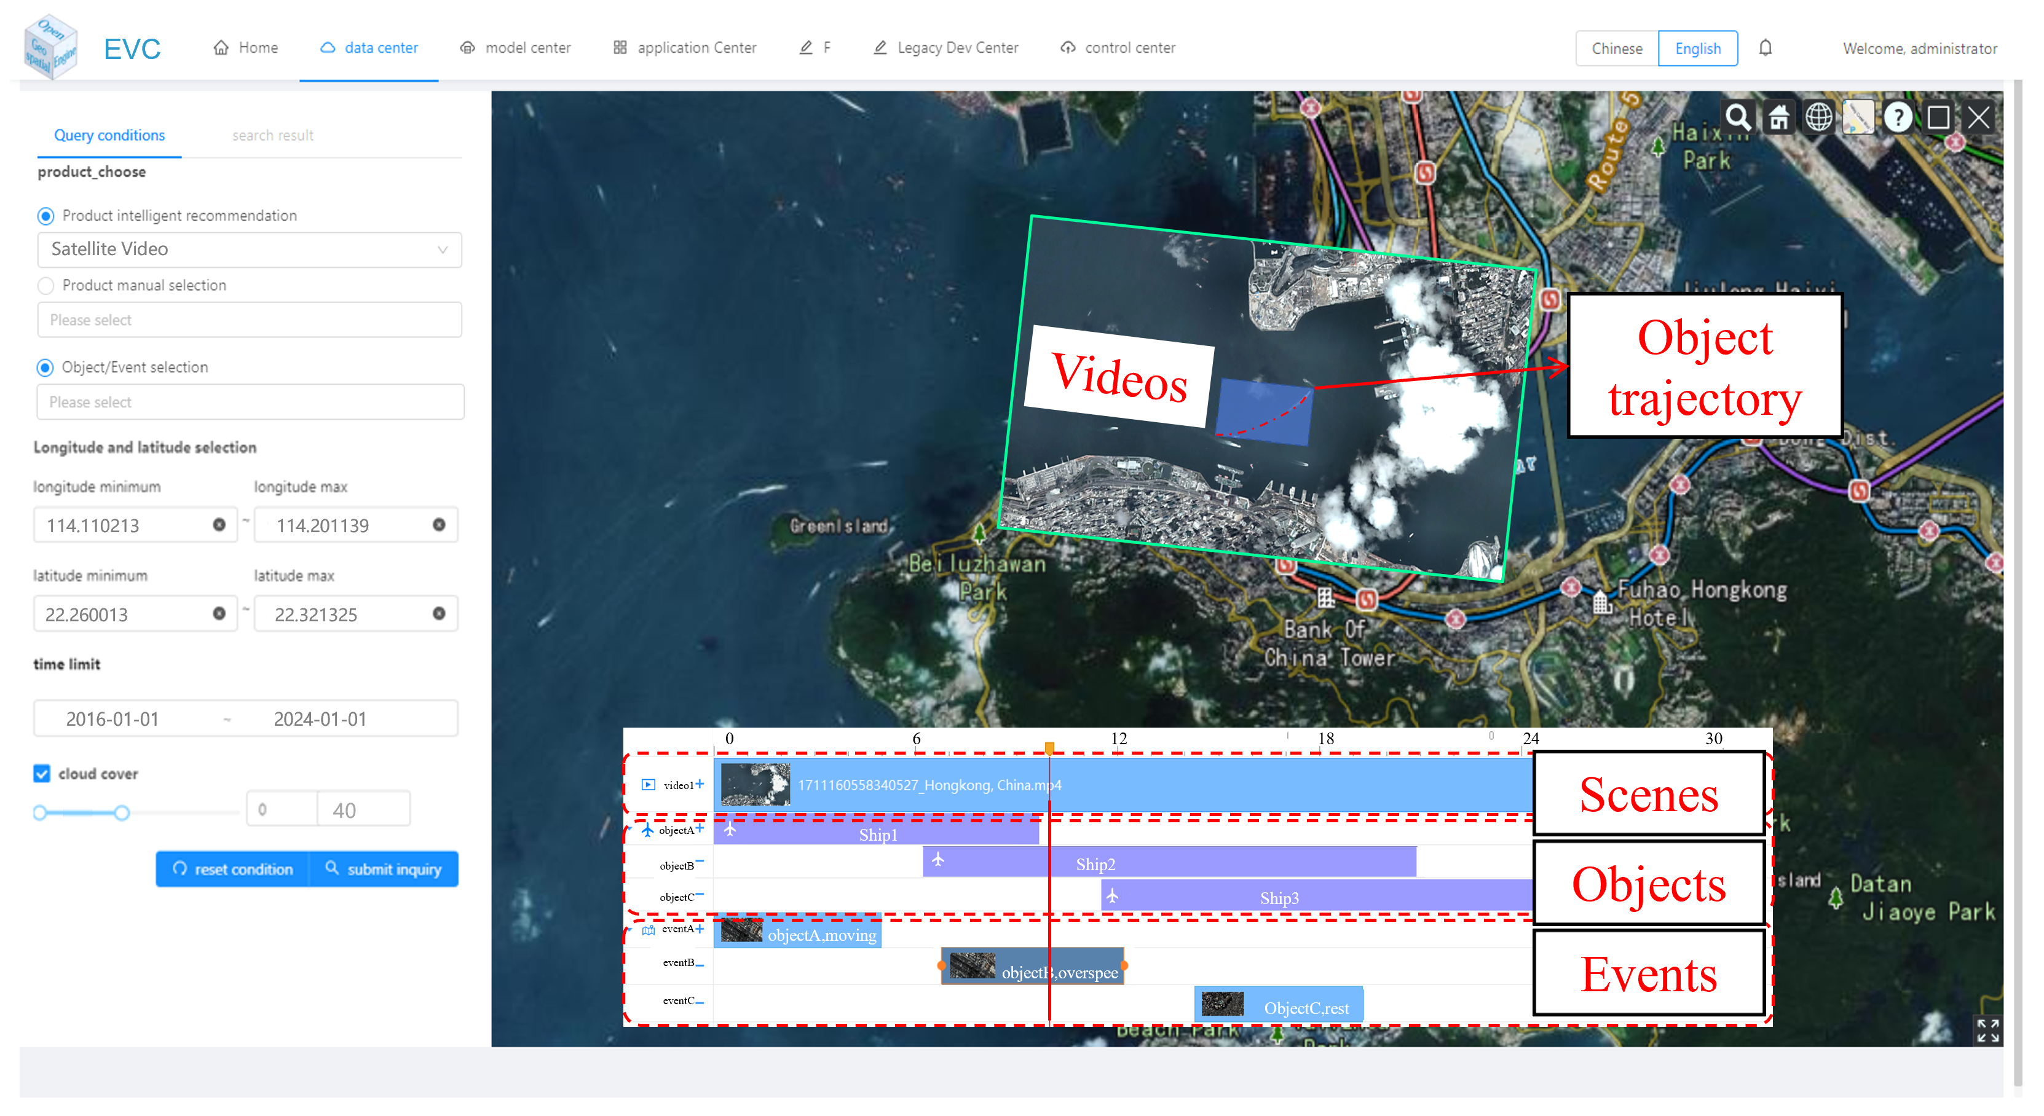
Task: Expand the Satellite Video dropdown
Action: 249,250
